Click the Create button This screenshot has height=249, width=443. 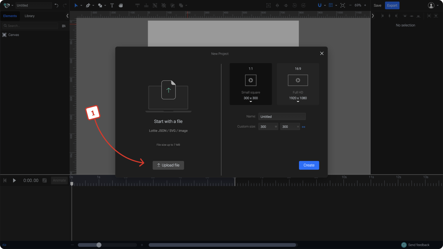coord(309,165)
